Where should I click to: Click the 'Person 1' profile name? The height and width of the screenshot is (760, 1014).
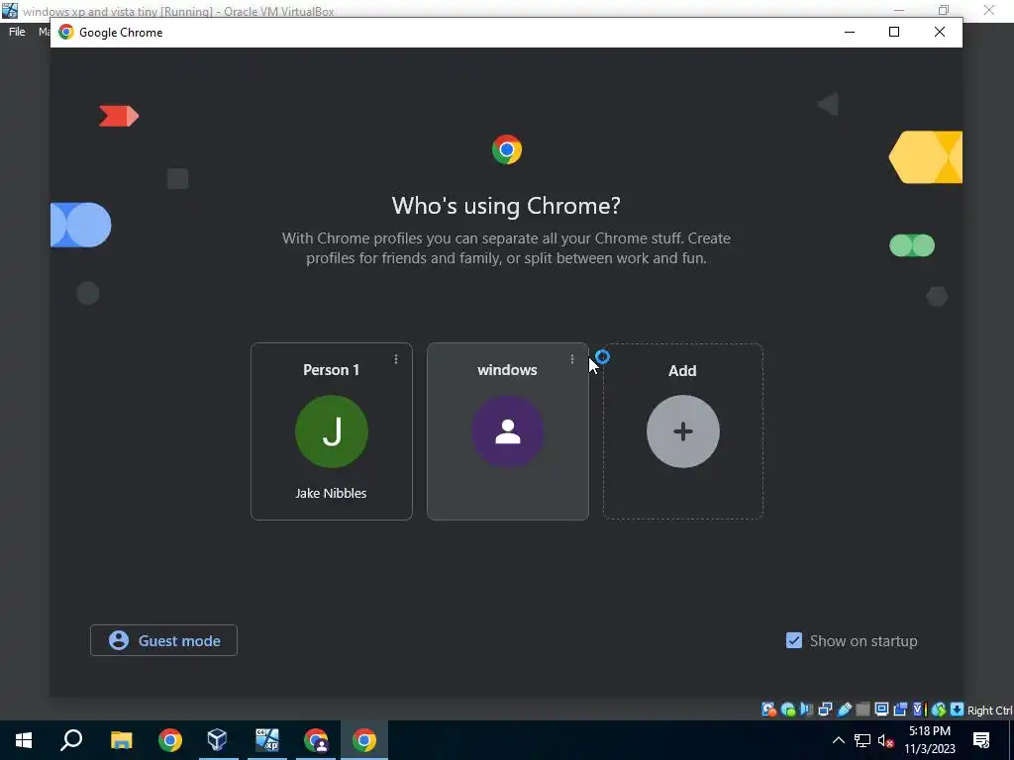click(331, 370)
